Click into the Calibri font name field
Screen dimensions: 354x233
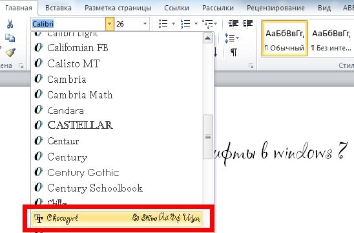click(68, 24)
